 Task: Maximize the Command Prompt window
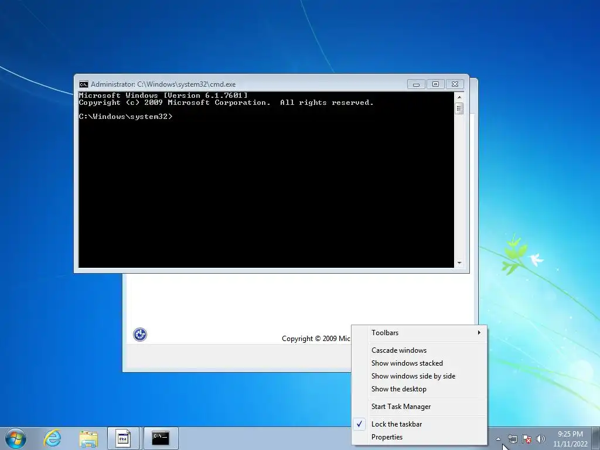435,84
